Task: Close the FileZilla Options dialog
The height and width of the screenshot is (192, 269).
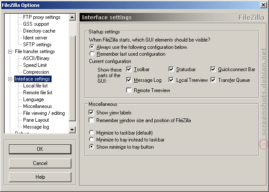Action: point(263,5)
